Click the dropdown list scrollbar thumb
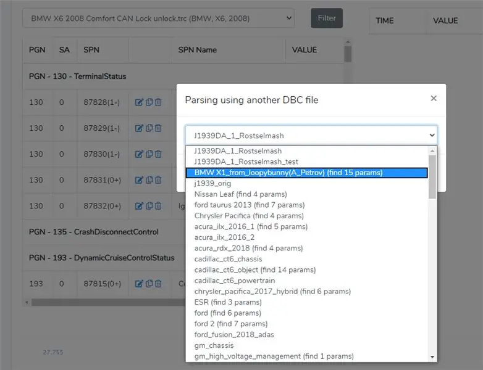 [x=432, y=176]
